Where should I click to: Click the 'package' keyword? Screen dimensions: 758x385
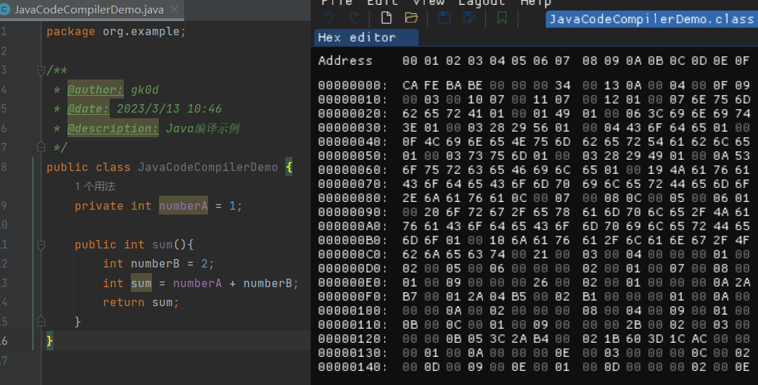tap(70, 32)
